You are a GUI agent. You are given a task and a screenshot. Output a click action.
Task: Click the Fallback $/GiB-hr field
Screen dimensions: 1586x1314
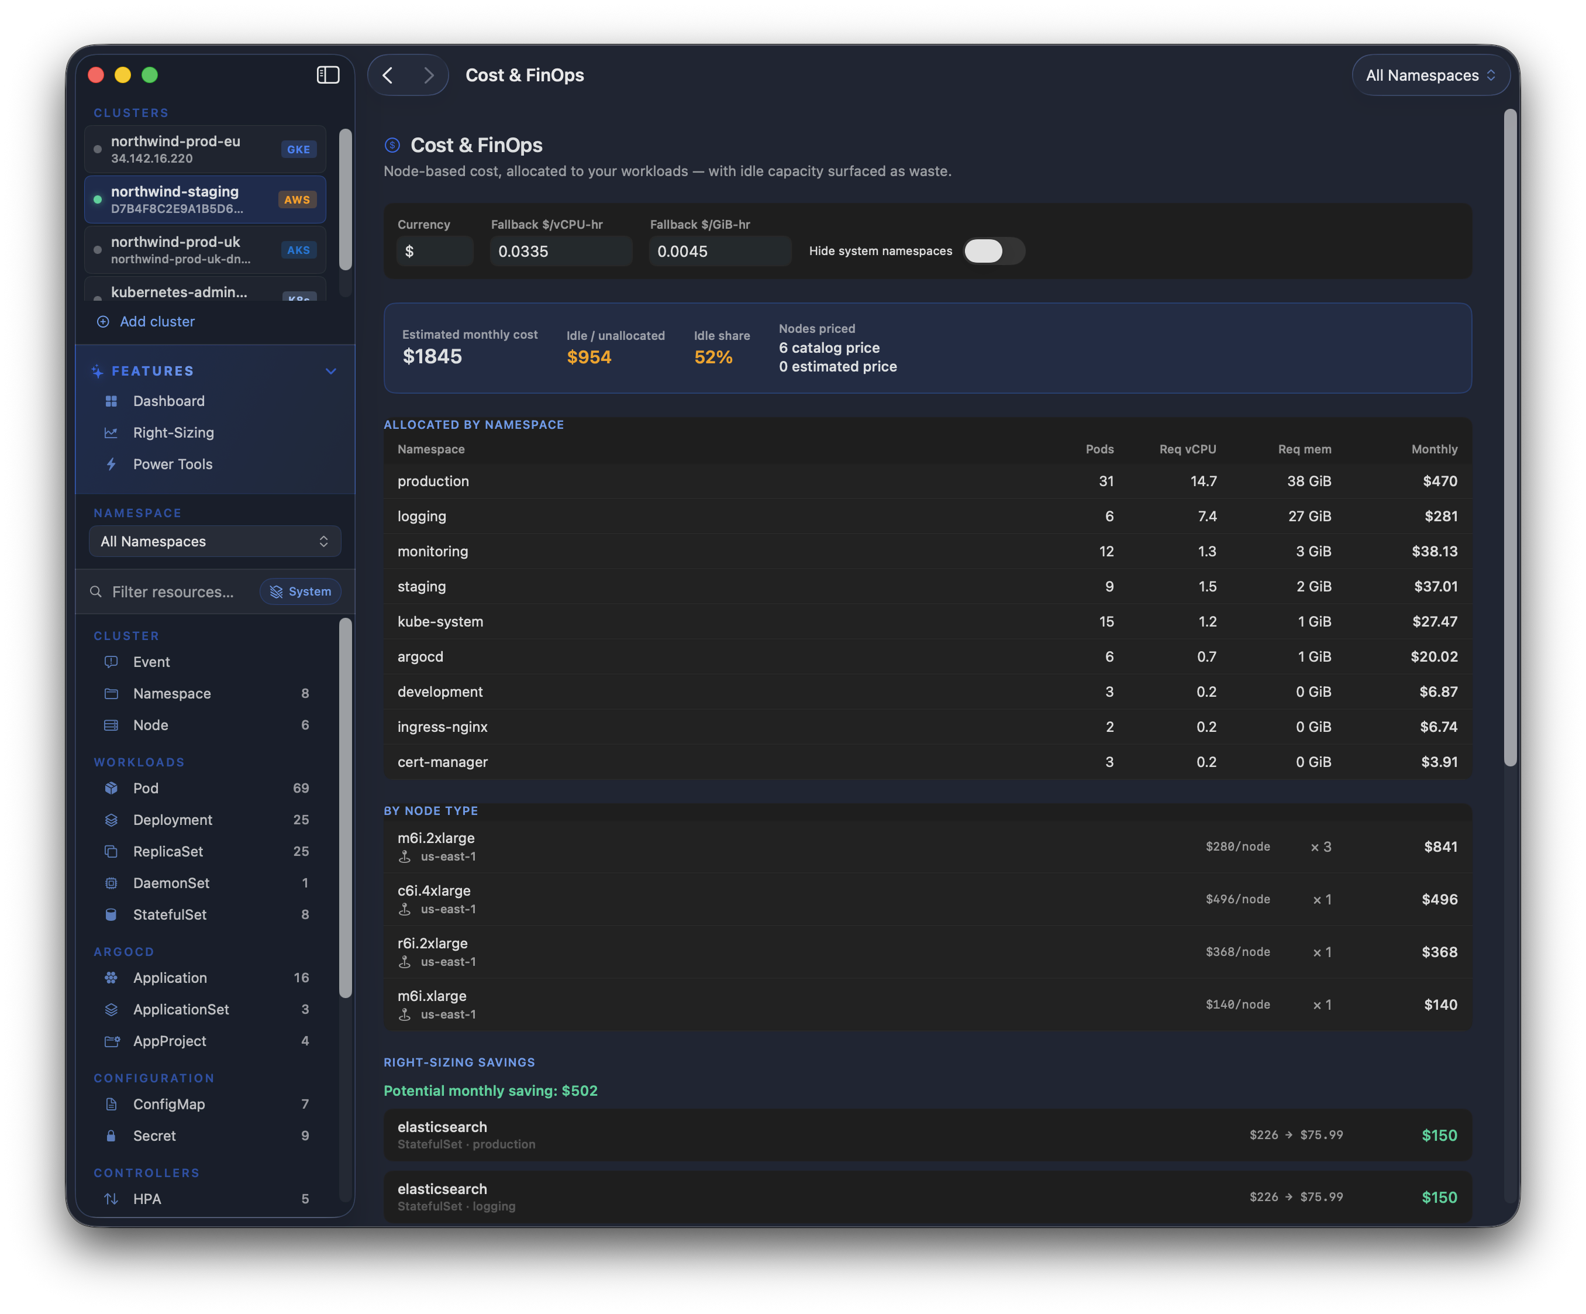pyautogui.click(x=720, y=251)
